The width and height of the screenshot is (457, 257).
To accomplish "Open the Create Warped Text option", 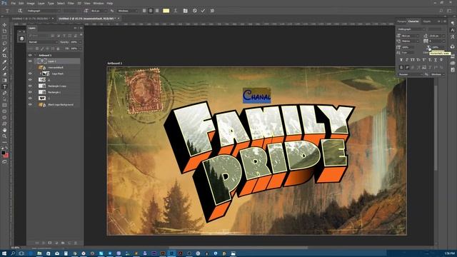I will coord(176,11).
